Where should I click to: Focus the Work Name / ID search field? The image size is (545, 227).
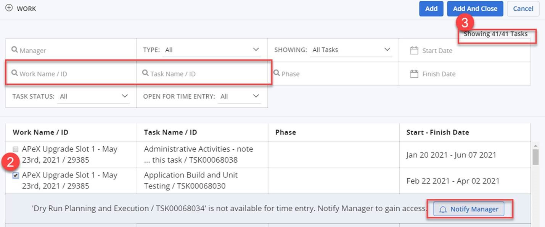(x=72, y=74)
